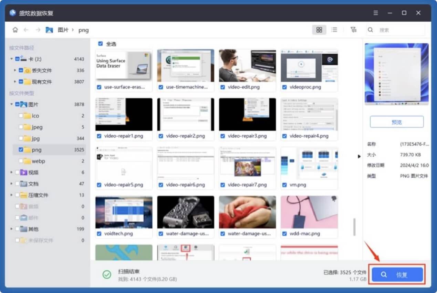437x293 pixels.
Task: Open the filter funnel icon
Action: (353, 30)
